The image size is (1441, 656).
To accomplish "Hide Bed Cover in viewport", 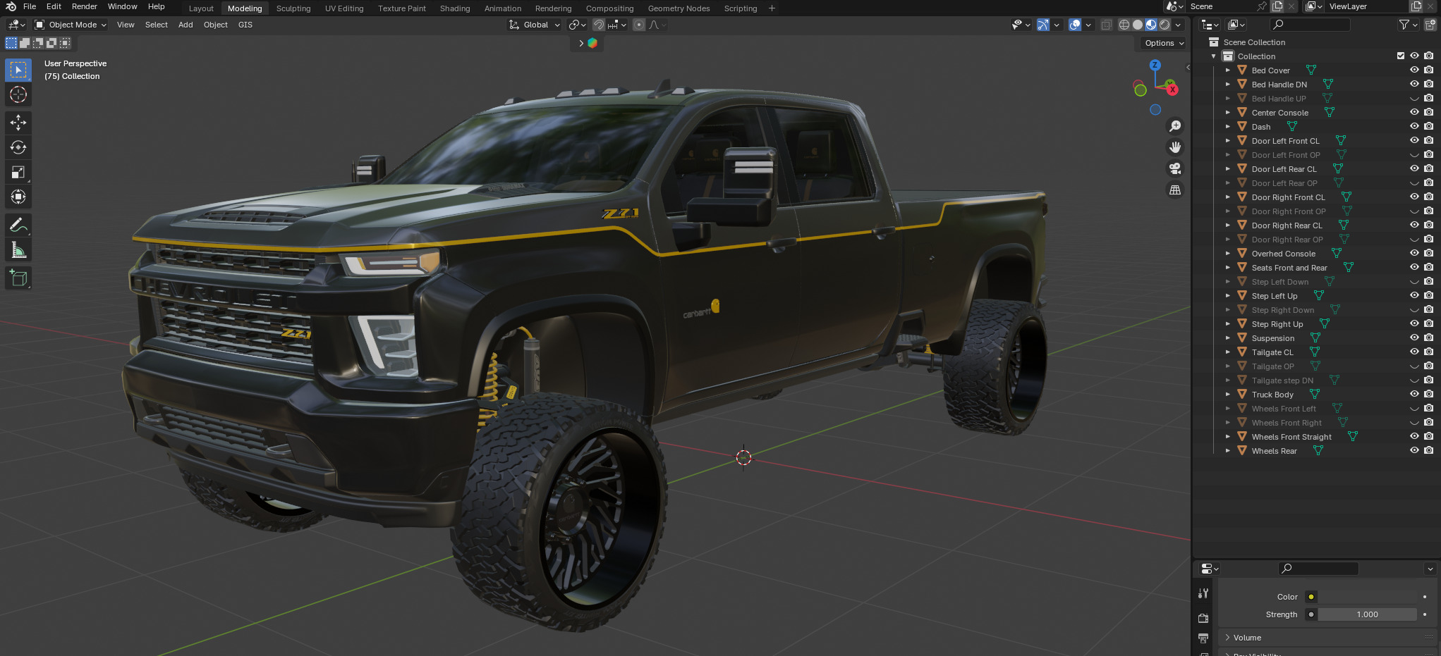I will (x=1414, y=70).
